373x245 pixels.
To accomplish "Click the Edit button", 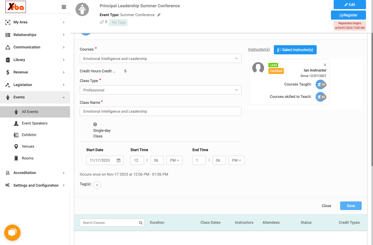I will pyautogui.click(x=350, y=5).
